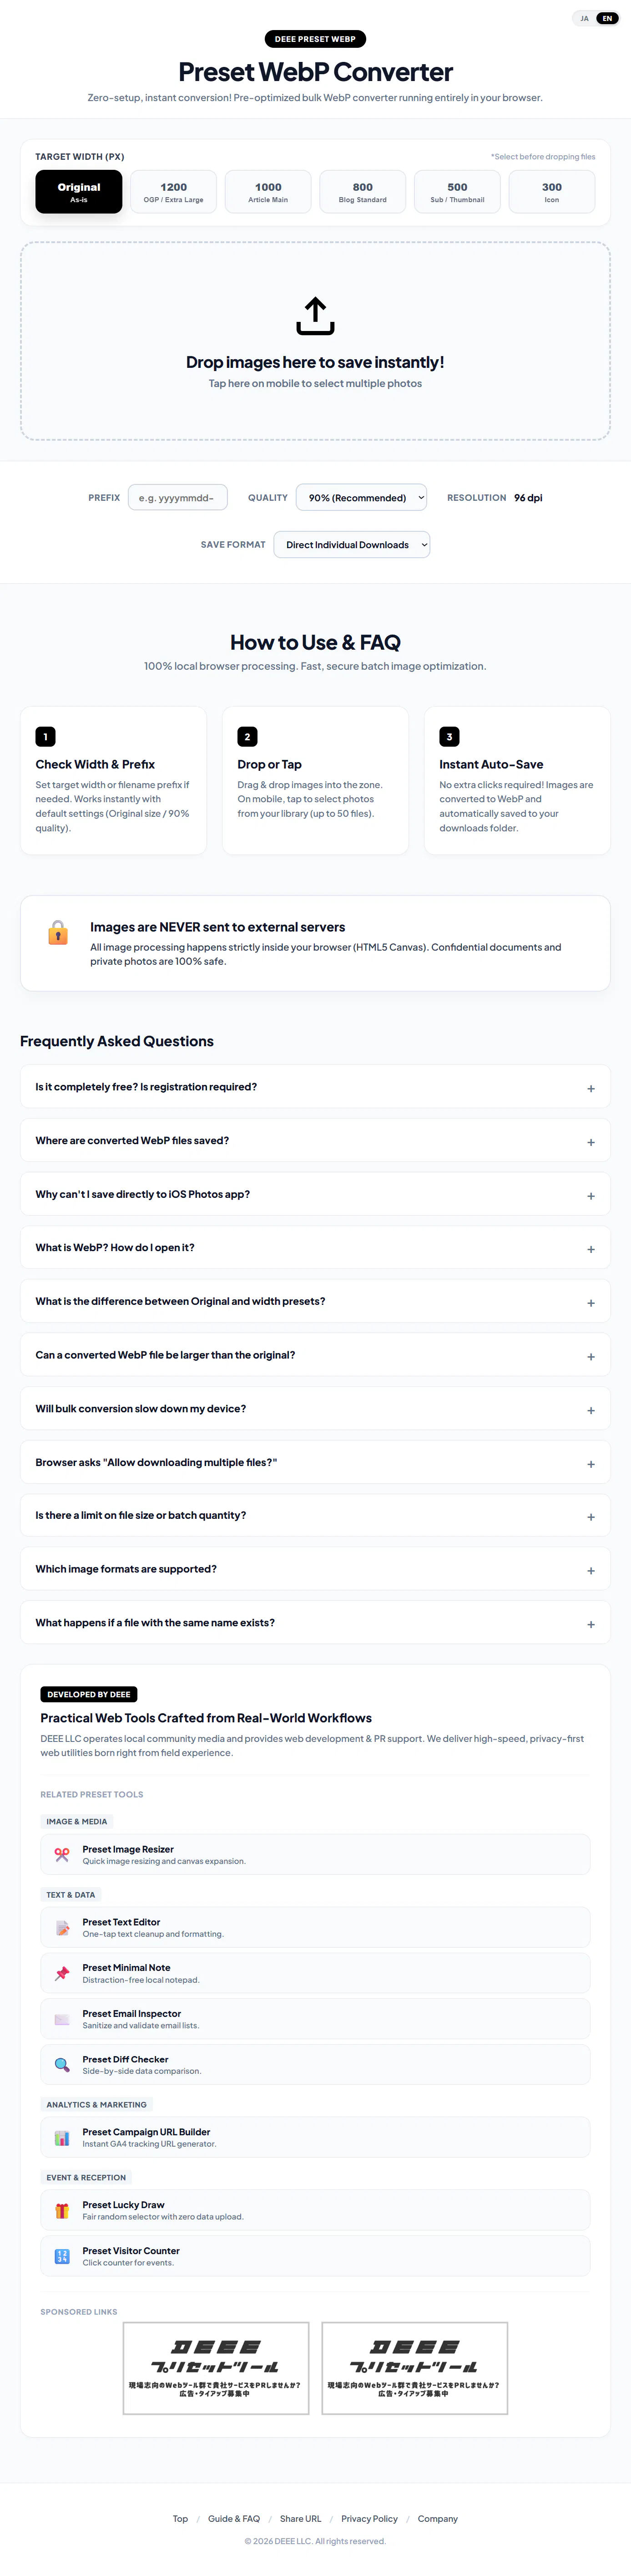631x2576 pixels.
Task: Open the Privacy Policy footer link
Action: [x=369, y=2518]
